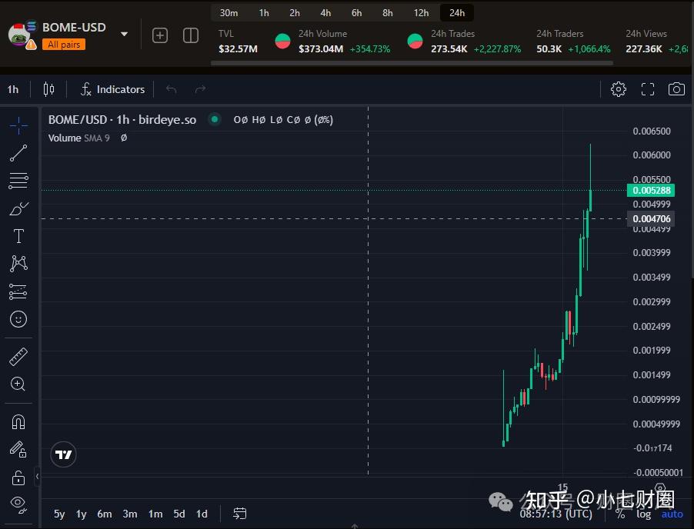Set chart range to 1y
Screen dimensions: 694x529
pyautogui.click(x=81, y=514)
